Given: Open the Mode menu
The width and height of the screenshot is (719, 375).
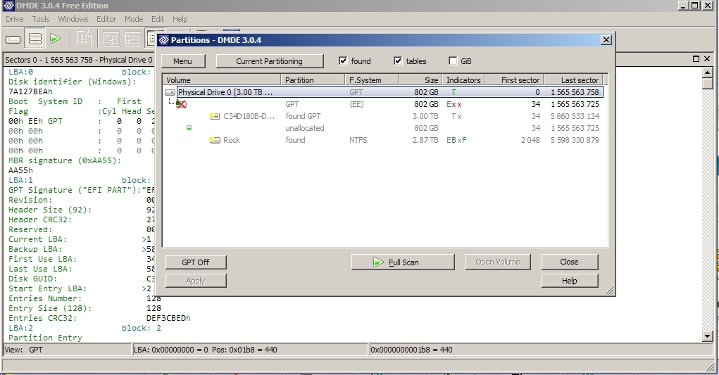Looking at the screenshot, I should coord(133,19).
